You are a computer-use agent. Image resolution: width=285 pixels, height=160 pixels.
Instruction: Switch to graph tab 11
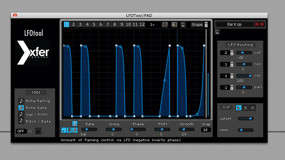pyautogui.click(x=135, y=24)
